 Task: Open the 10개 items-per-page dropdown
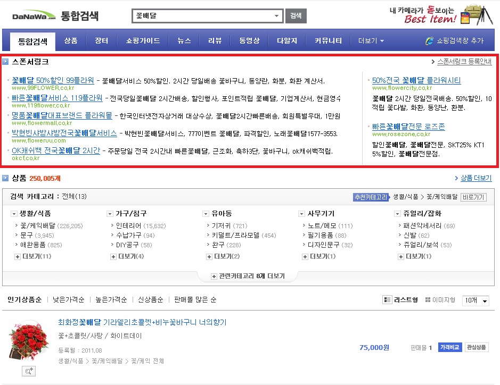pyautogui.click(x=476, y=300)
